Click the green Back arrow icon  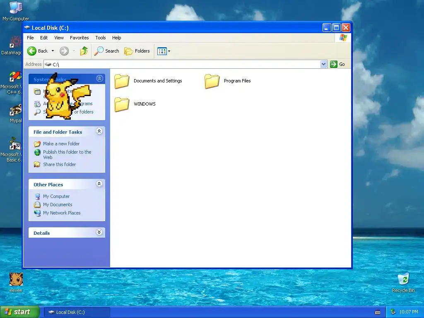point(32,51)
